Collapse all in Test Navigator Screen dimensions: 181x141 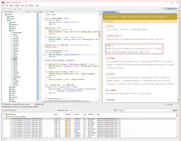tap(26, 12)
